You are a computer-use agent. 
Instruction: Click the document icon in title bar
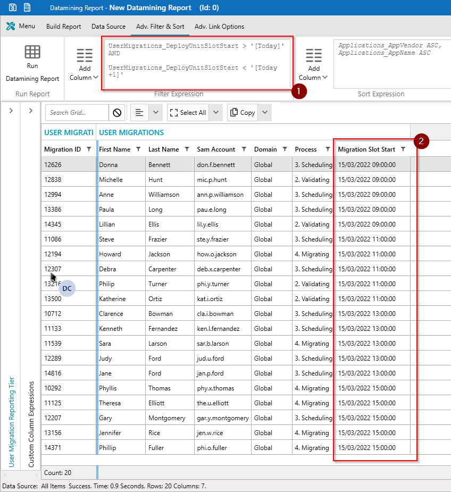[x=27, y=7]
